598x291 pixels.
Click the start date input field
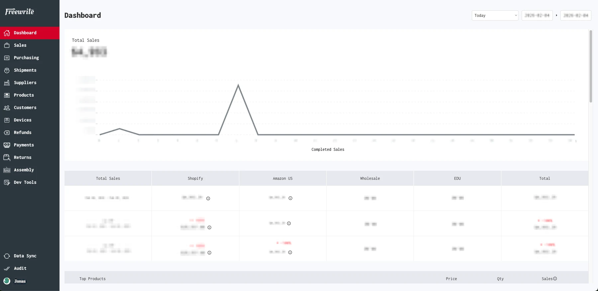[x=537, y=15]
